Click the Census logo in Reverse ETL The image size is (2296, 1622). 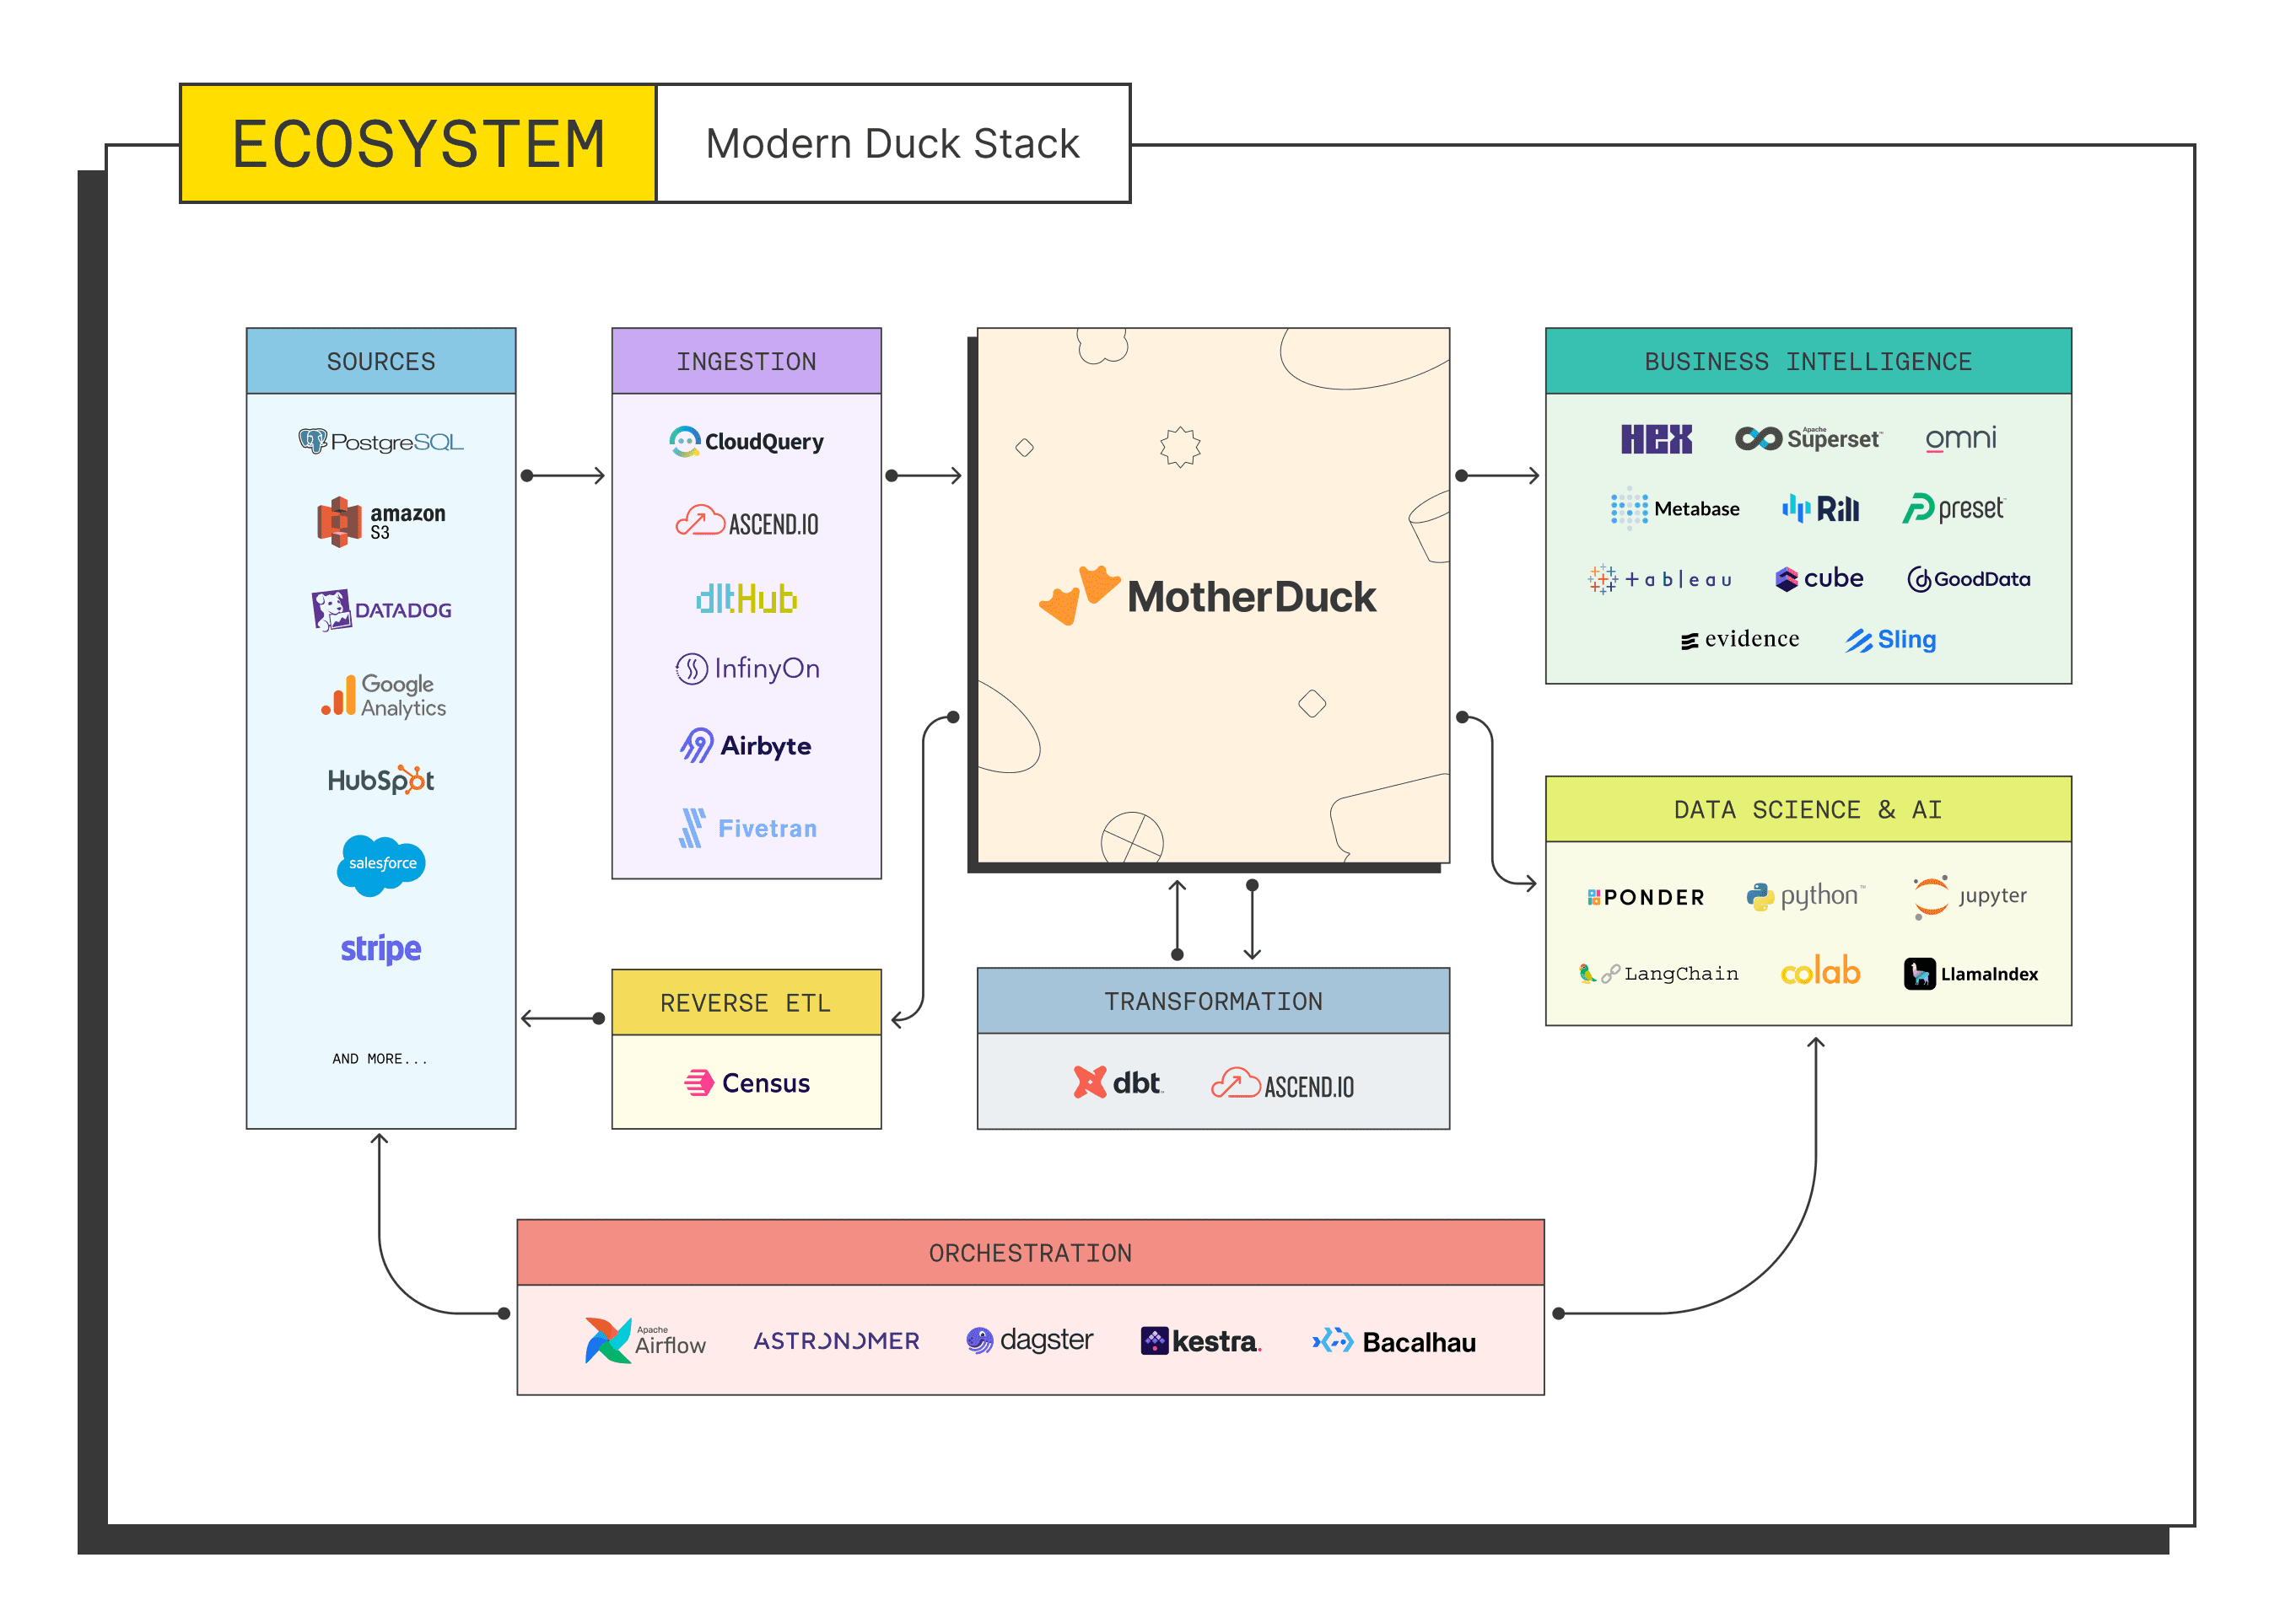point(746,1082)
